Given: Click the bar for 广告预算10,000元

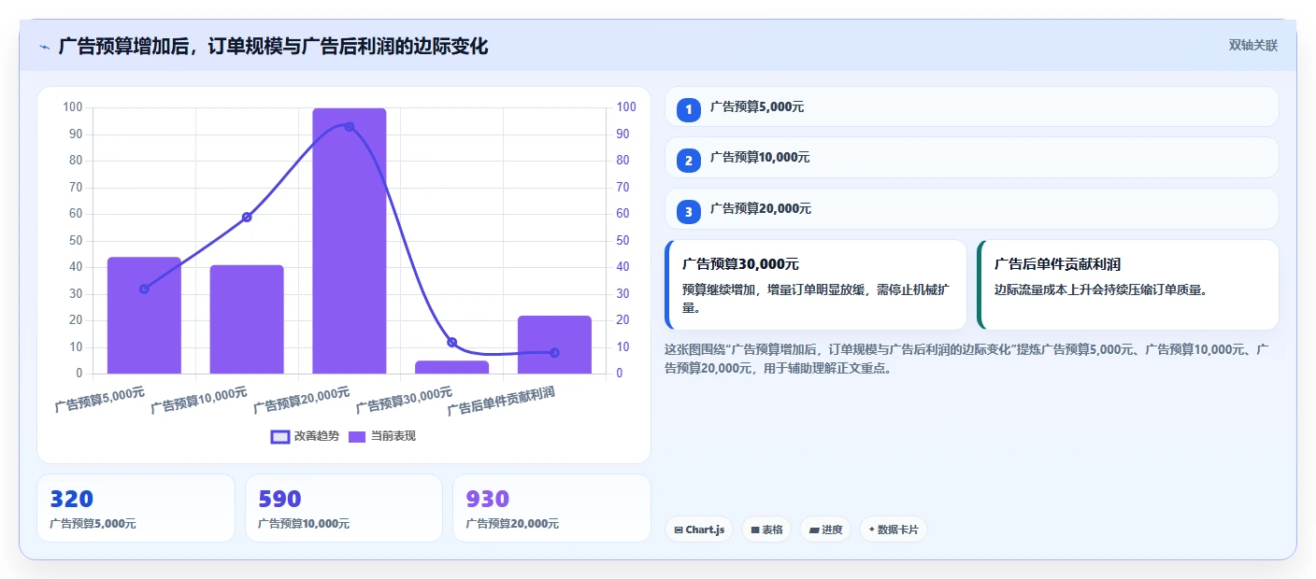Looking at the screenshot, I should pyautogui.click(x=247, y=319).
